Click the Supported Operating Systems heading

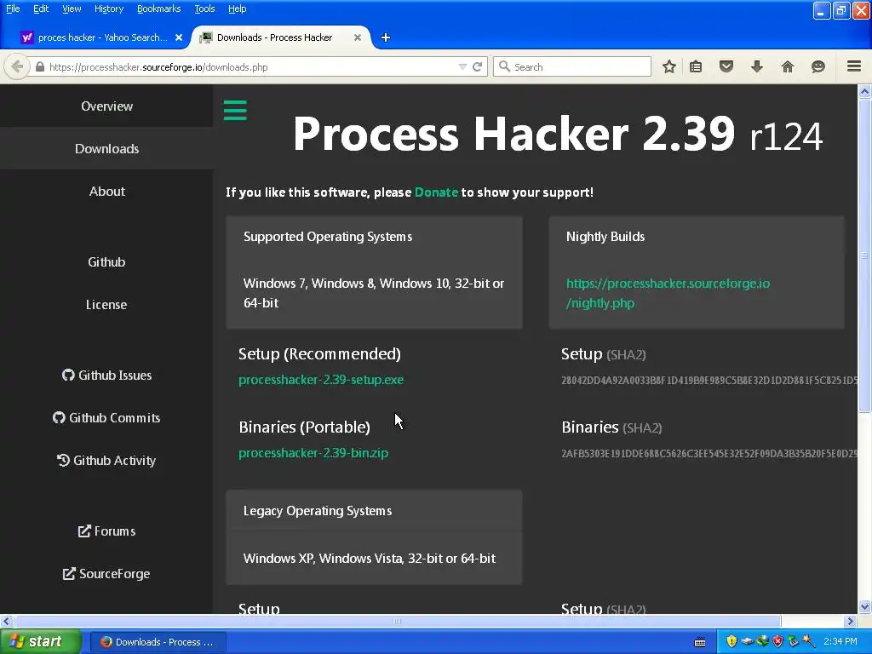point(328,237)
